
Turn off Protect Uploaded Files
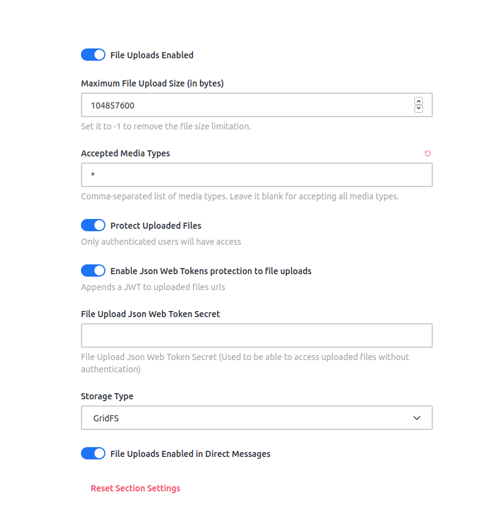pyautogui.click(x=93, y=225)
